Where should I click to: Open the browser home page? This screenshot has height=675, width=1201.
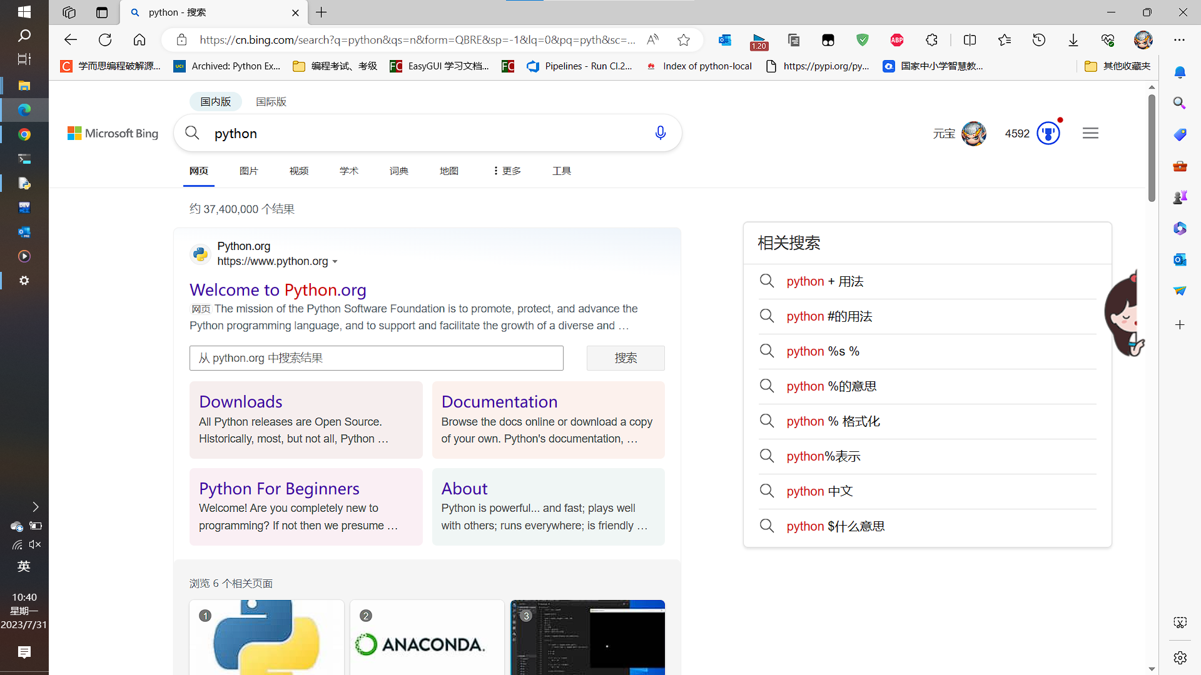click(139, 40)
